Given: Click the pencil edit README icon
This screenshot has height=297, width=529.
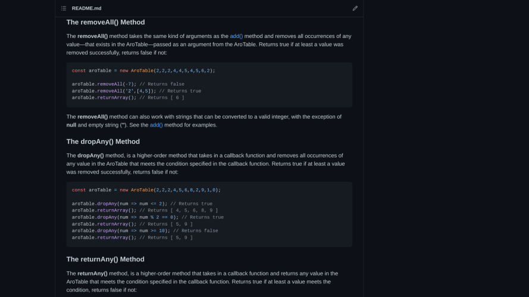Looking at the screenshot, I should pyautogui.click(x=355, y=8).
